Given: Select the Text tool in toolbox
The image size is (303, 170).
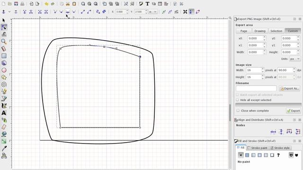Looking at the screenshot, I should pos(4,113).
